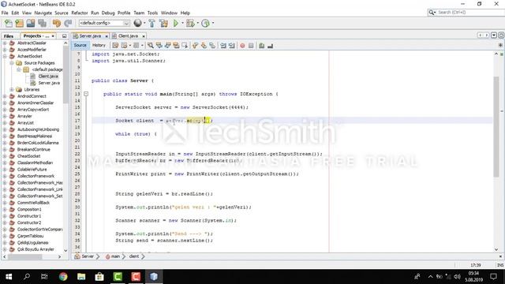Click the Projects panel horizontal scrollbar
Screen dimensions: 505x284
click(25, 256)
